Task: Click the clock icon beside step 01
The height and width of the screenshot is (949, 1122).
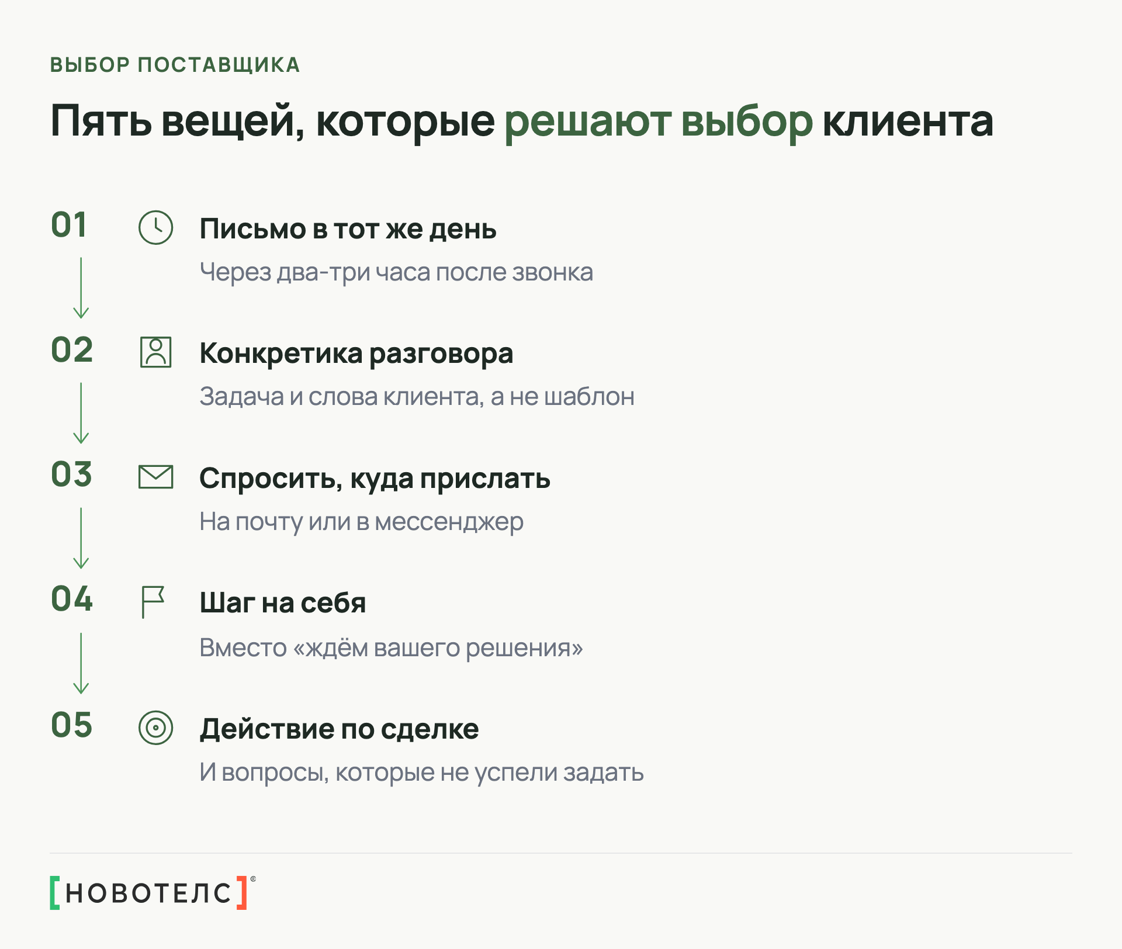Action: point(155,227)
